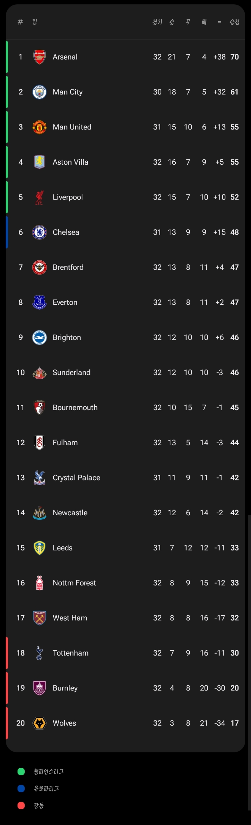Click the red relegation bar next to Burnley

(x=6, y=688)
